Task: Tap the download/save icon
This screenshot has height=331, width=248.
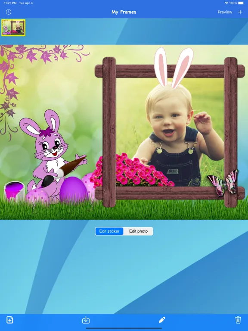Action: coord(86,320)
